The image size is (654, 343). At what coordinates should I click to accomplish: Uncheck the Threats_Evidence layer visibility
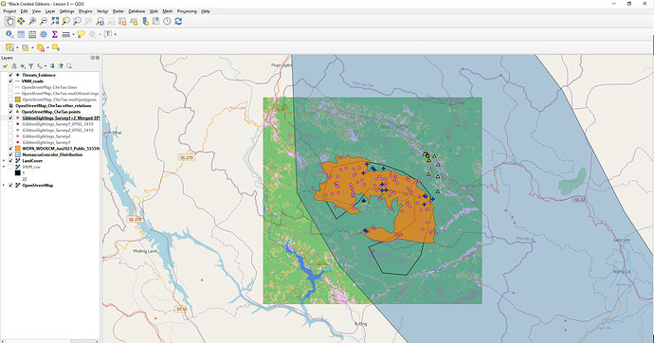pos(10,76)
